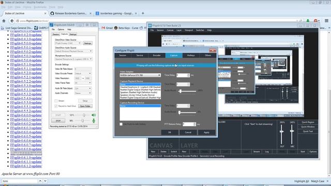Open the Switcher menu in FFsplit 0.7.0
This screenshot has width=331, height=186.
(x=200, y=30)
